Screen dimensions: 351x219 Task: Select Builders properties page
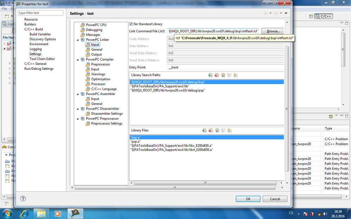point(30,24)
